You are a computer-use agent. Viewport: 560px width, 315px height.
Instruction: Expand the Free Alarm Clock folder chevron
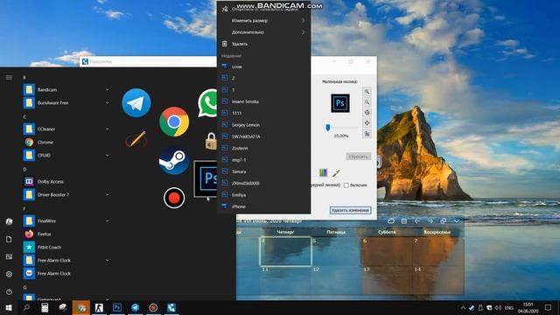point(107,261)
